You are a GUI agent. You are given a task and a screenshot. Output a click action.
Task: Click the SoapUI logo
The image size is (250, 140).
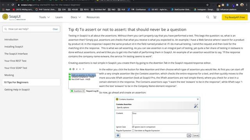tap(14, 17)
